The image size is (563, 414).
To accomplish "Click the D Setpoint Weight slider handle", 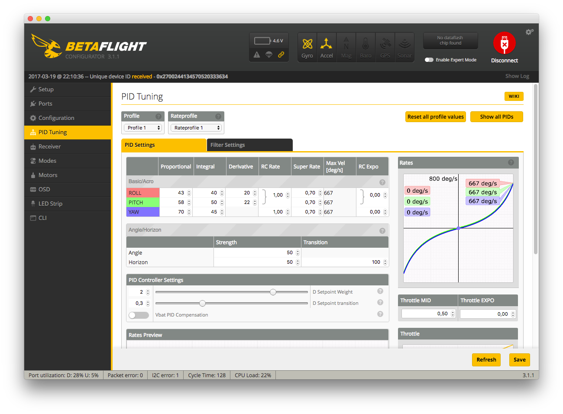I will pos(273,292).
